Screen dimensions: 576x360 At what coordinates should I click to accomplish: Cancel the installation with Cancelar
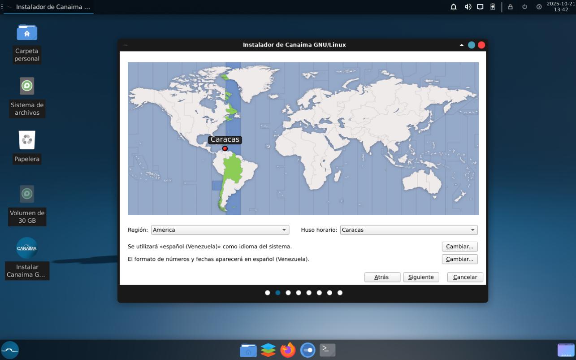pyautogui.click(x=465, y=277)
